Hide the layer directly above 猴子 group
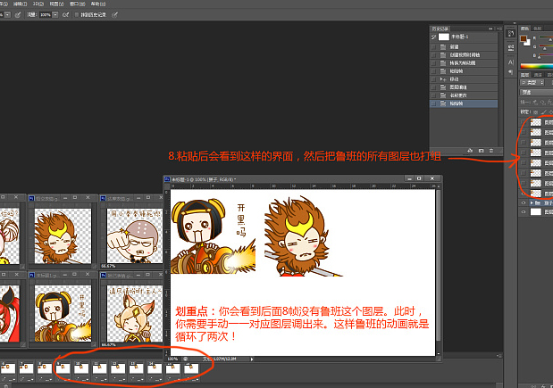Image resolution: width=553 pixels, height=388 pixels. [x=524, y=194]
